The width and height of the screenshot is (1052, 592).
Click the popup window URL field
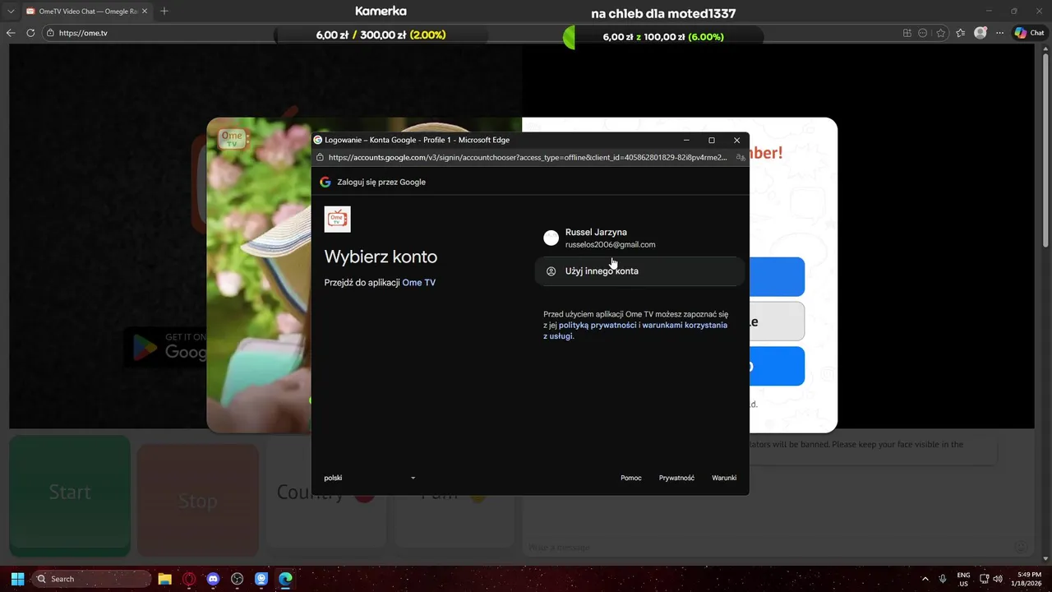[x=528, y=157]
